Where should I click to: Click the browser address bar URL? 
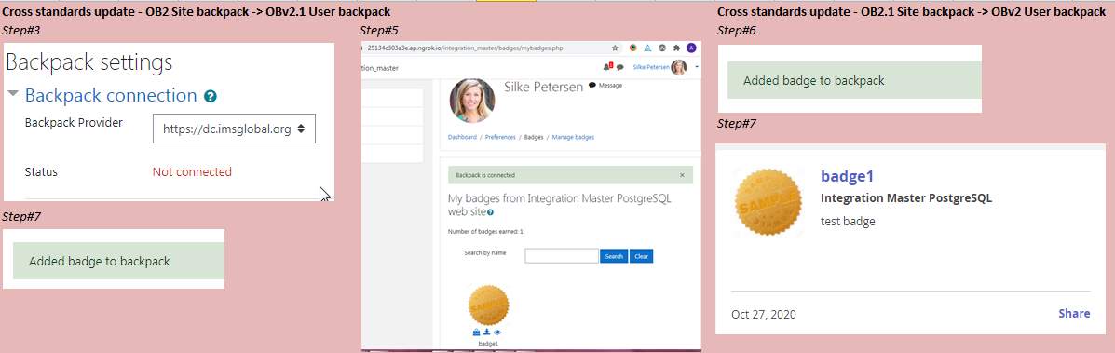tap(465, 48)
